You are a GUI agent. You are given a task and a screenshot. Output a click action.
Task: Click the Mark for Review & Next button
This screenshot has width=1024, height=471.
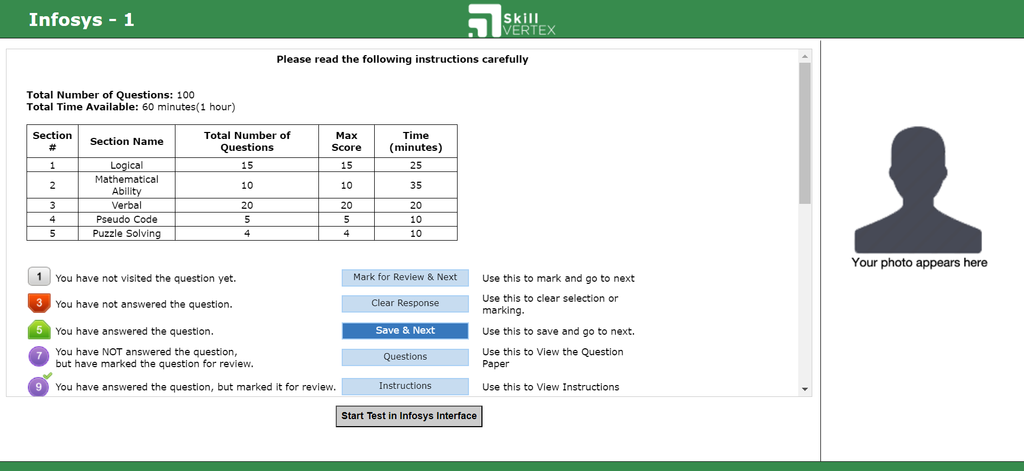pyautogui.click(x=405, y=277)
